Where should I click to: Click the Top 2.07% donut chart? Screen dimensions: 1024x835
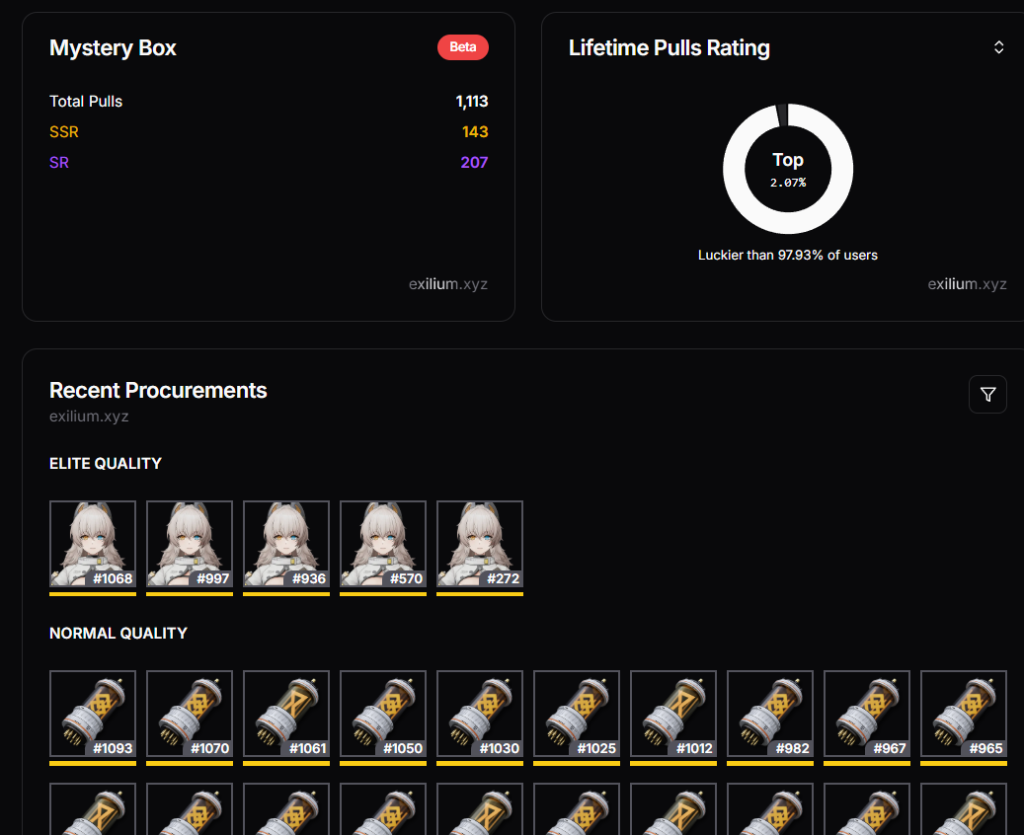point(788,169)
